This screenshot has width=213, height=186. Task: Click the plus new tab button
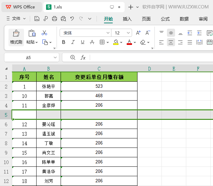(131, 7)
